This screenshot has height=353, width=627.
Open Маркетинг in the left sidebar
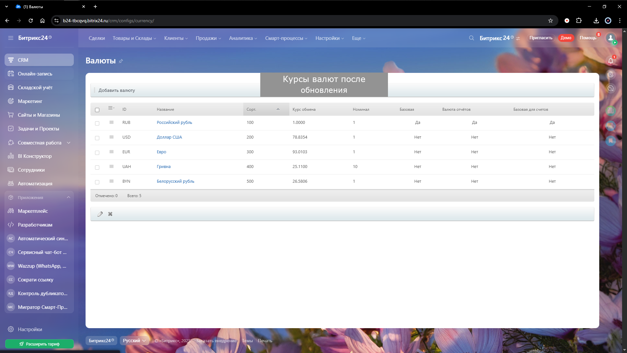click(x=30, y=101)
